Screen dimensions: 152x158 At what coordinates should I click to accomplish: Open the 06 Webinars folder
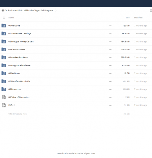(14, 73)
